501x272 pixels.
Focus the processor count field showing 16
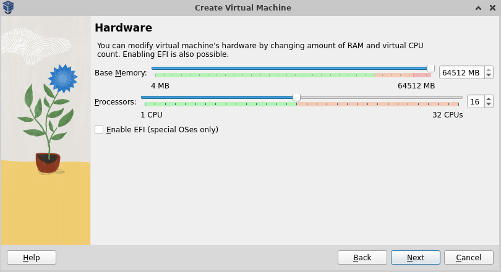coord(475,101)
